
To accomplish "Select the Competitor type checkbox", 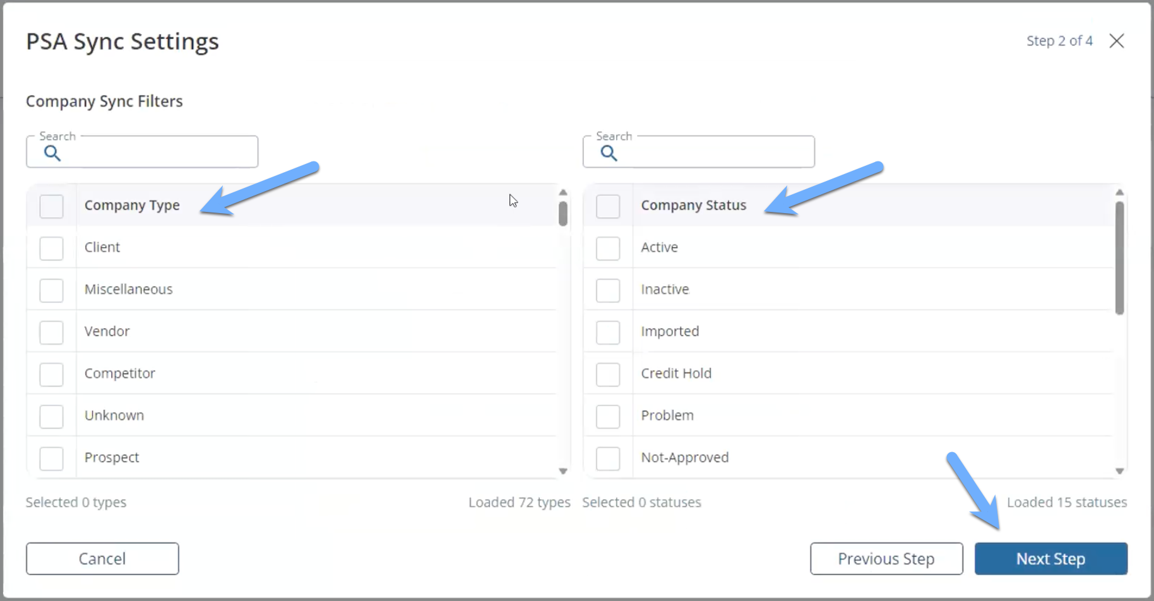I will pyautogui.click(x=51, y=373).
